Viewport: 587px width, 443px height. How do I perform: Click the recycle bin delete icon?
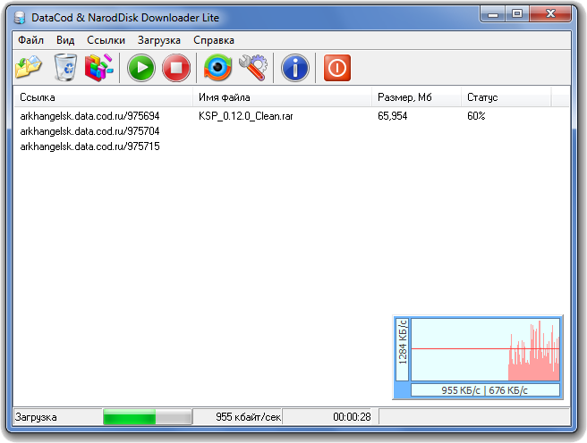tap(65, 68)
